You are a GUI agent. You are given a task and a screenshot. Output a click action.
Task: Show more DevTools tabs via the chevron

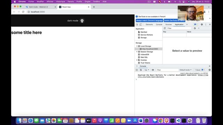click(187, 25)
